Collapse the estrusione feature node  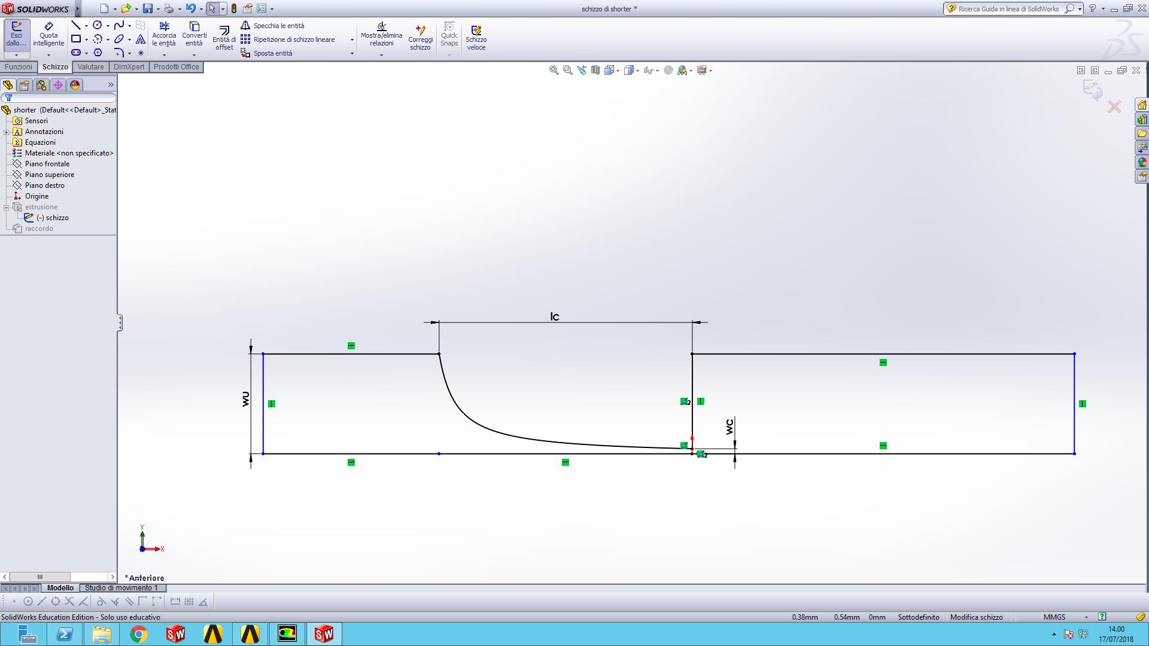[x=7, y=207]
